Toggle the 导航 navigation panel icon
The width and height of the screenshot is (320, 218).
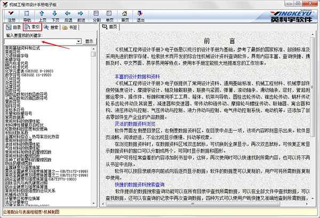coord(26,15)
